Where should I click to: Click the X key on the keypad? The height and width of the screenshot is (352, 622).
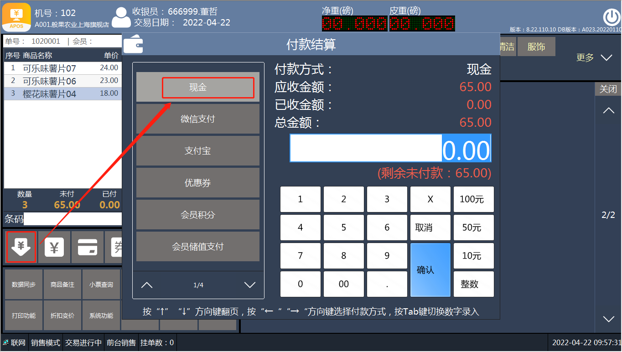pos(430,199)
